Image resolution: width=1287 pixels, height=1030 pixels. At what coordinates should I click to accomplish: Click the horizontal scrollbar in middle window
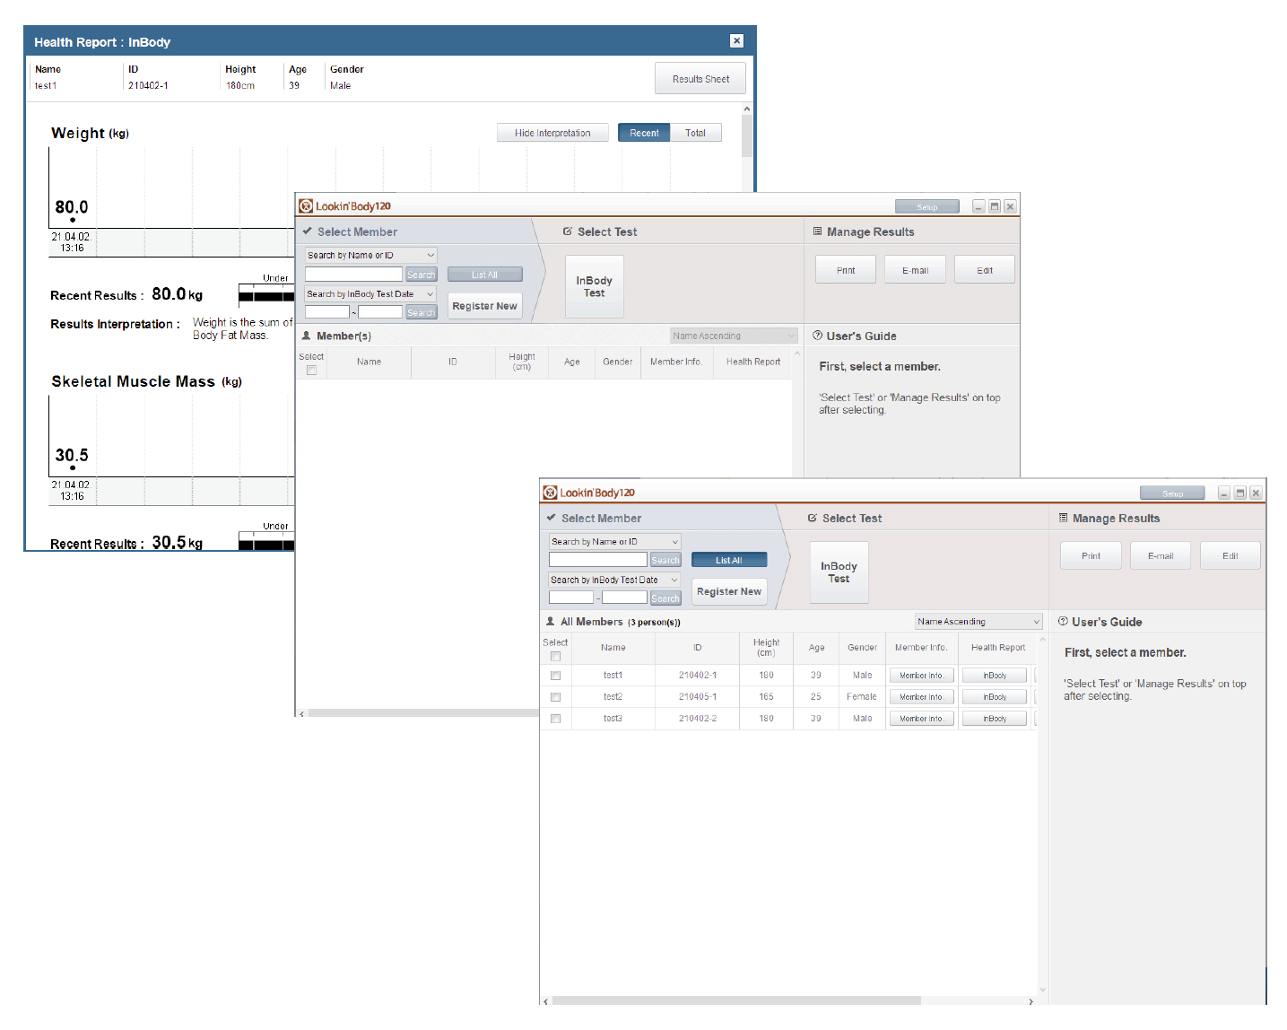(423, 713)
